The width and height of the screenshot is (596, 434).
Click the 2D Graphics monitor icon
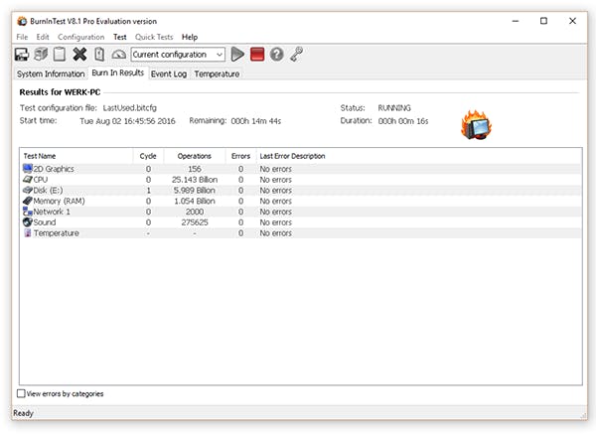pos(28,169)
